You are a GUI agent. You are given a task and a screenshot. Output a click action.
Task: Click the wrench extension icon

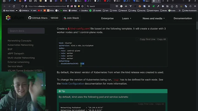158,6
